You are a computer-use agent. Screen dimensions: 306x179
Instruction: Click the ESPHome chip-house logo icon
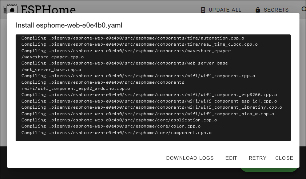(x=11, y=9)
